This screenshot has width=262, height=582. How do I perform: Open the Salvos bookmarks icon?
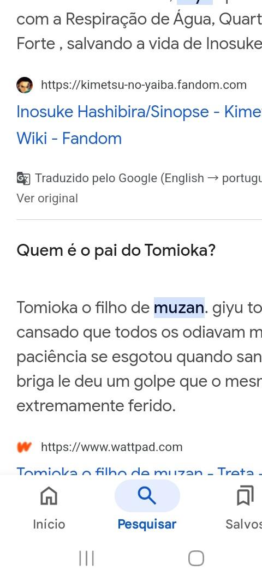tap(245, 495)
